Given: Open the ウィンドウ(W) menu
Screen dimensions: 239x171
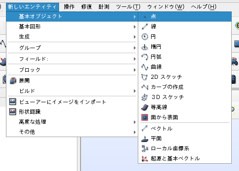Looking at the screenshot, I should tap(166, 7).
